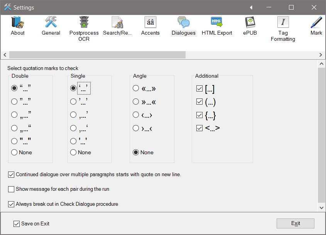Toggle Save on Exit checkbox

[x=17, y=223]
